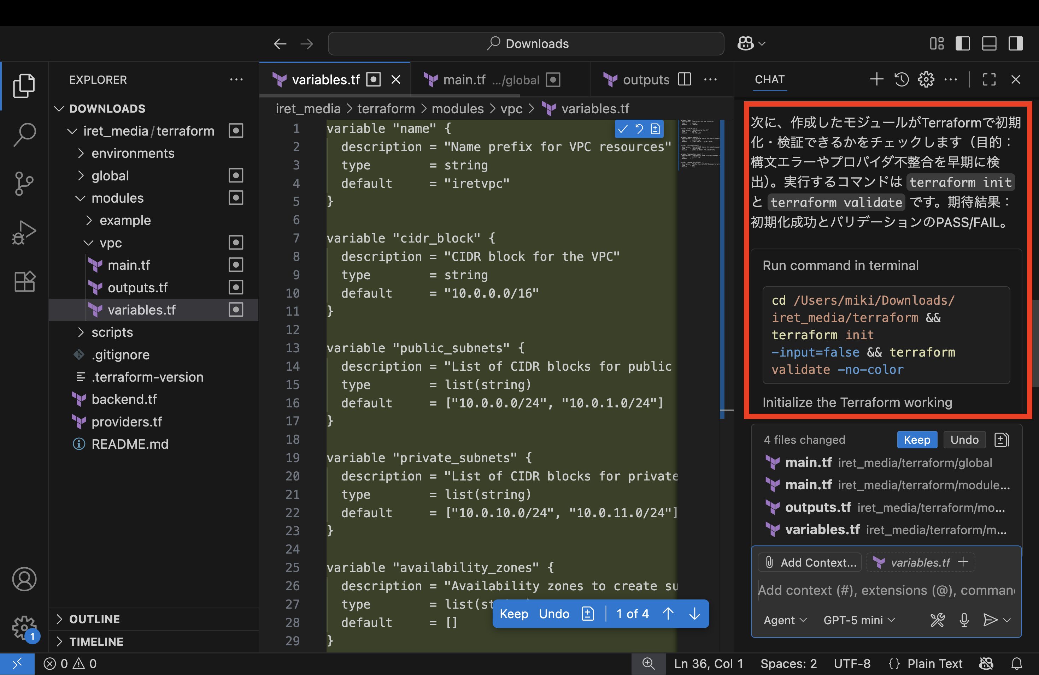The image size is (1039, 675).
Task: Start a new chat with plus icon
Action: 876,79
